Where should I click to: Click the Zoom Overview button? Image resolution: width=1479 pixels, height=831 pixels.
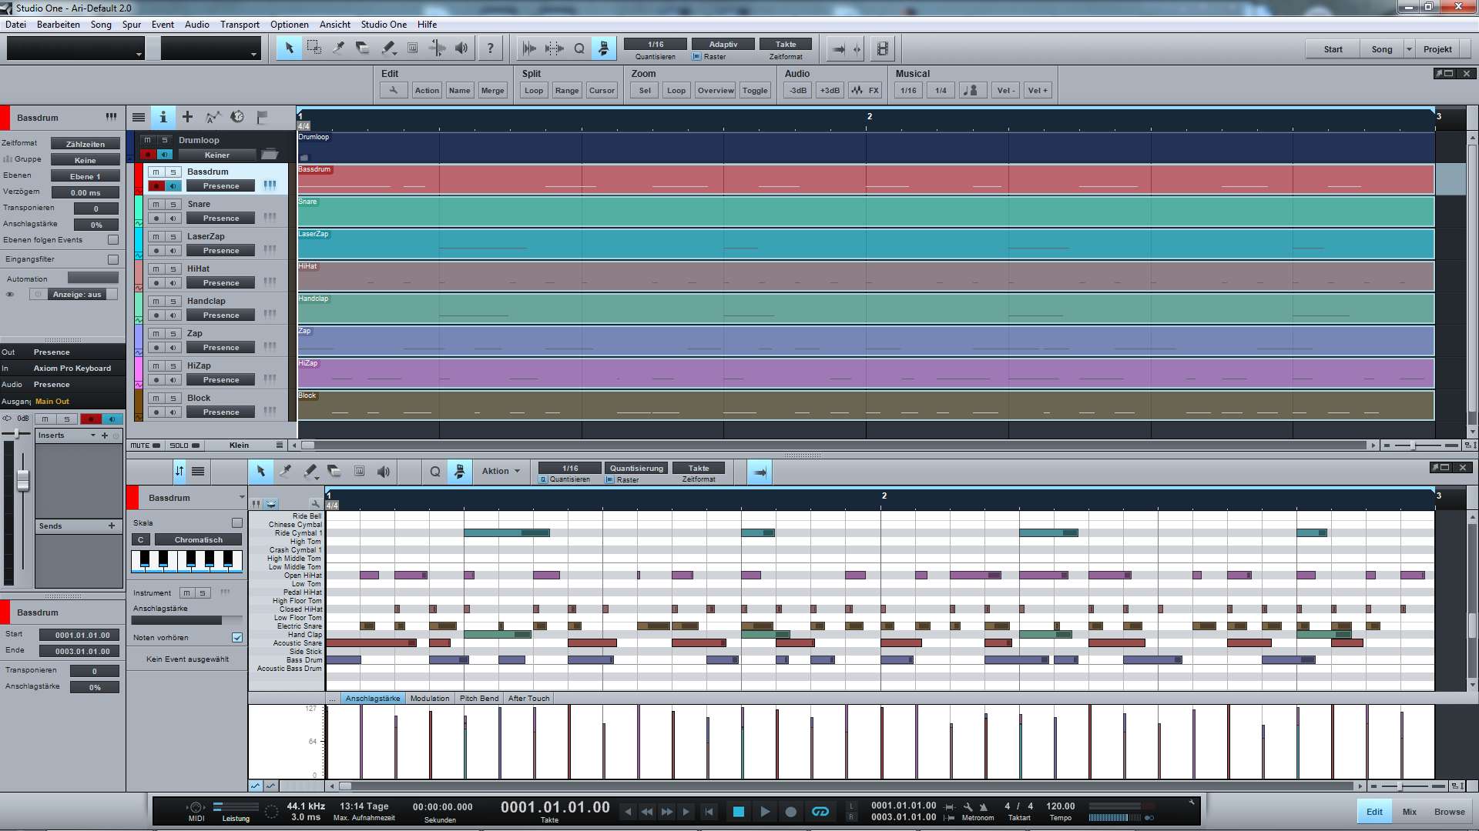coord(716,90)
